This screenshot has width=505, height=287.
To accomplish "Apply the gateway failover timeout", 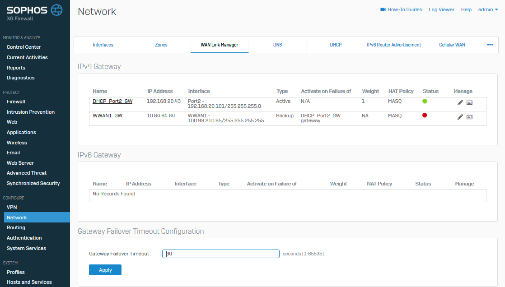I will (x=105, y=270).
